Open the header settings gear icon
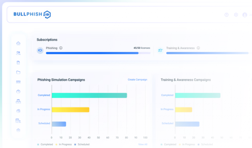The image size is (252, 148). pyautogui.click(x=236, y=15)
